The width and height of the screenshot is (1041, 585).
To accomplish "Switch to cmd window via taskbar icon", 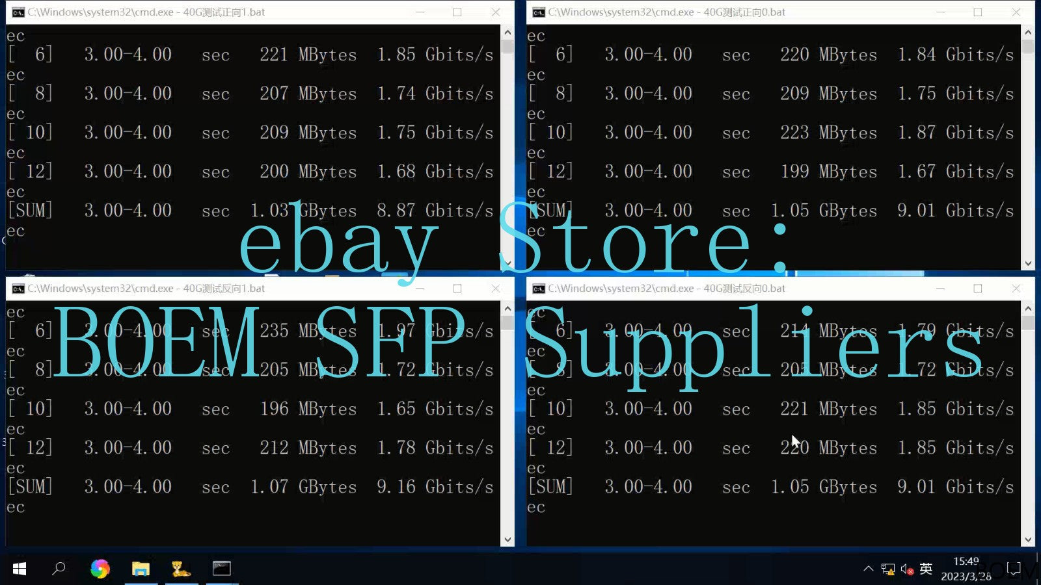I will 222,569.
